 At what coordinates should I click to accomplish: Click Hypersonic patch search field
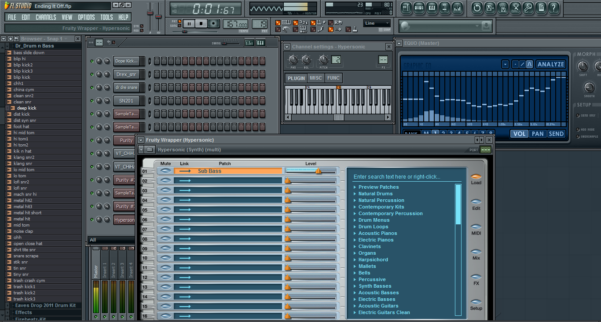[407, 177]
